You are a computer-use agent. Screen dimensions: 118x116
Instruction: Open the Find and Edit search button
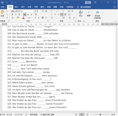pyautogui.click(x=89, y=13)
